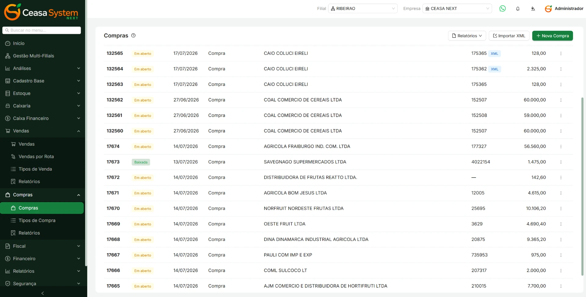
Task: Expand Cadastro Base menu section
Action: (42, 81)
